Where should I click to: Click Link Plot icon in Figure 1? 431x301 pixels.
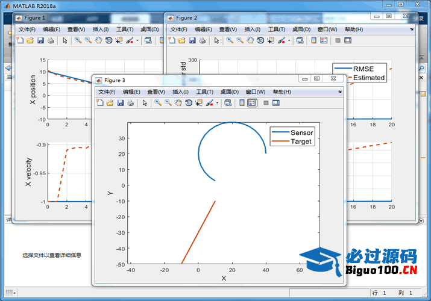148,40
